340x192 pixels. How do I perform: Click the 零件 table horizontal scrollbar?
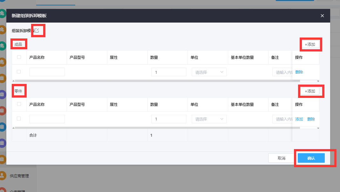(157, 128)
